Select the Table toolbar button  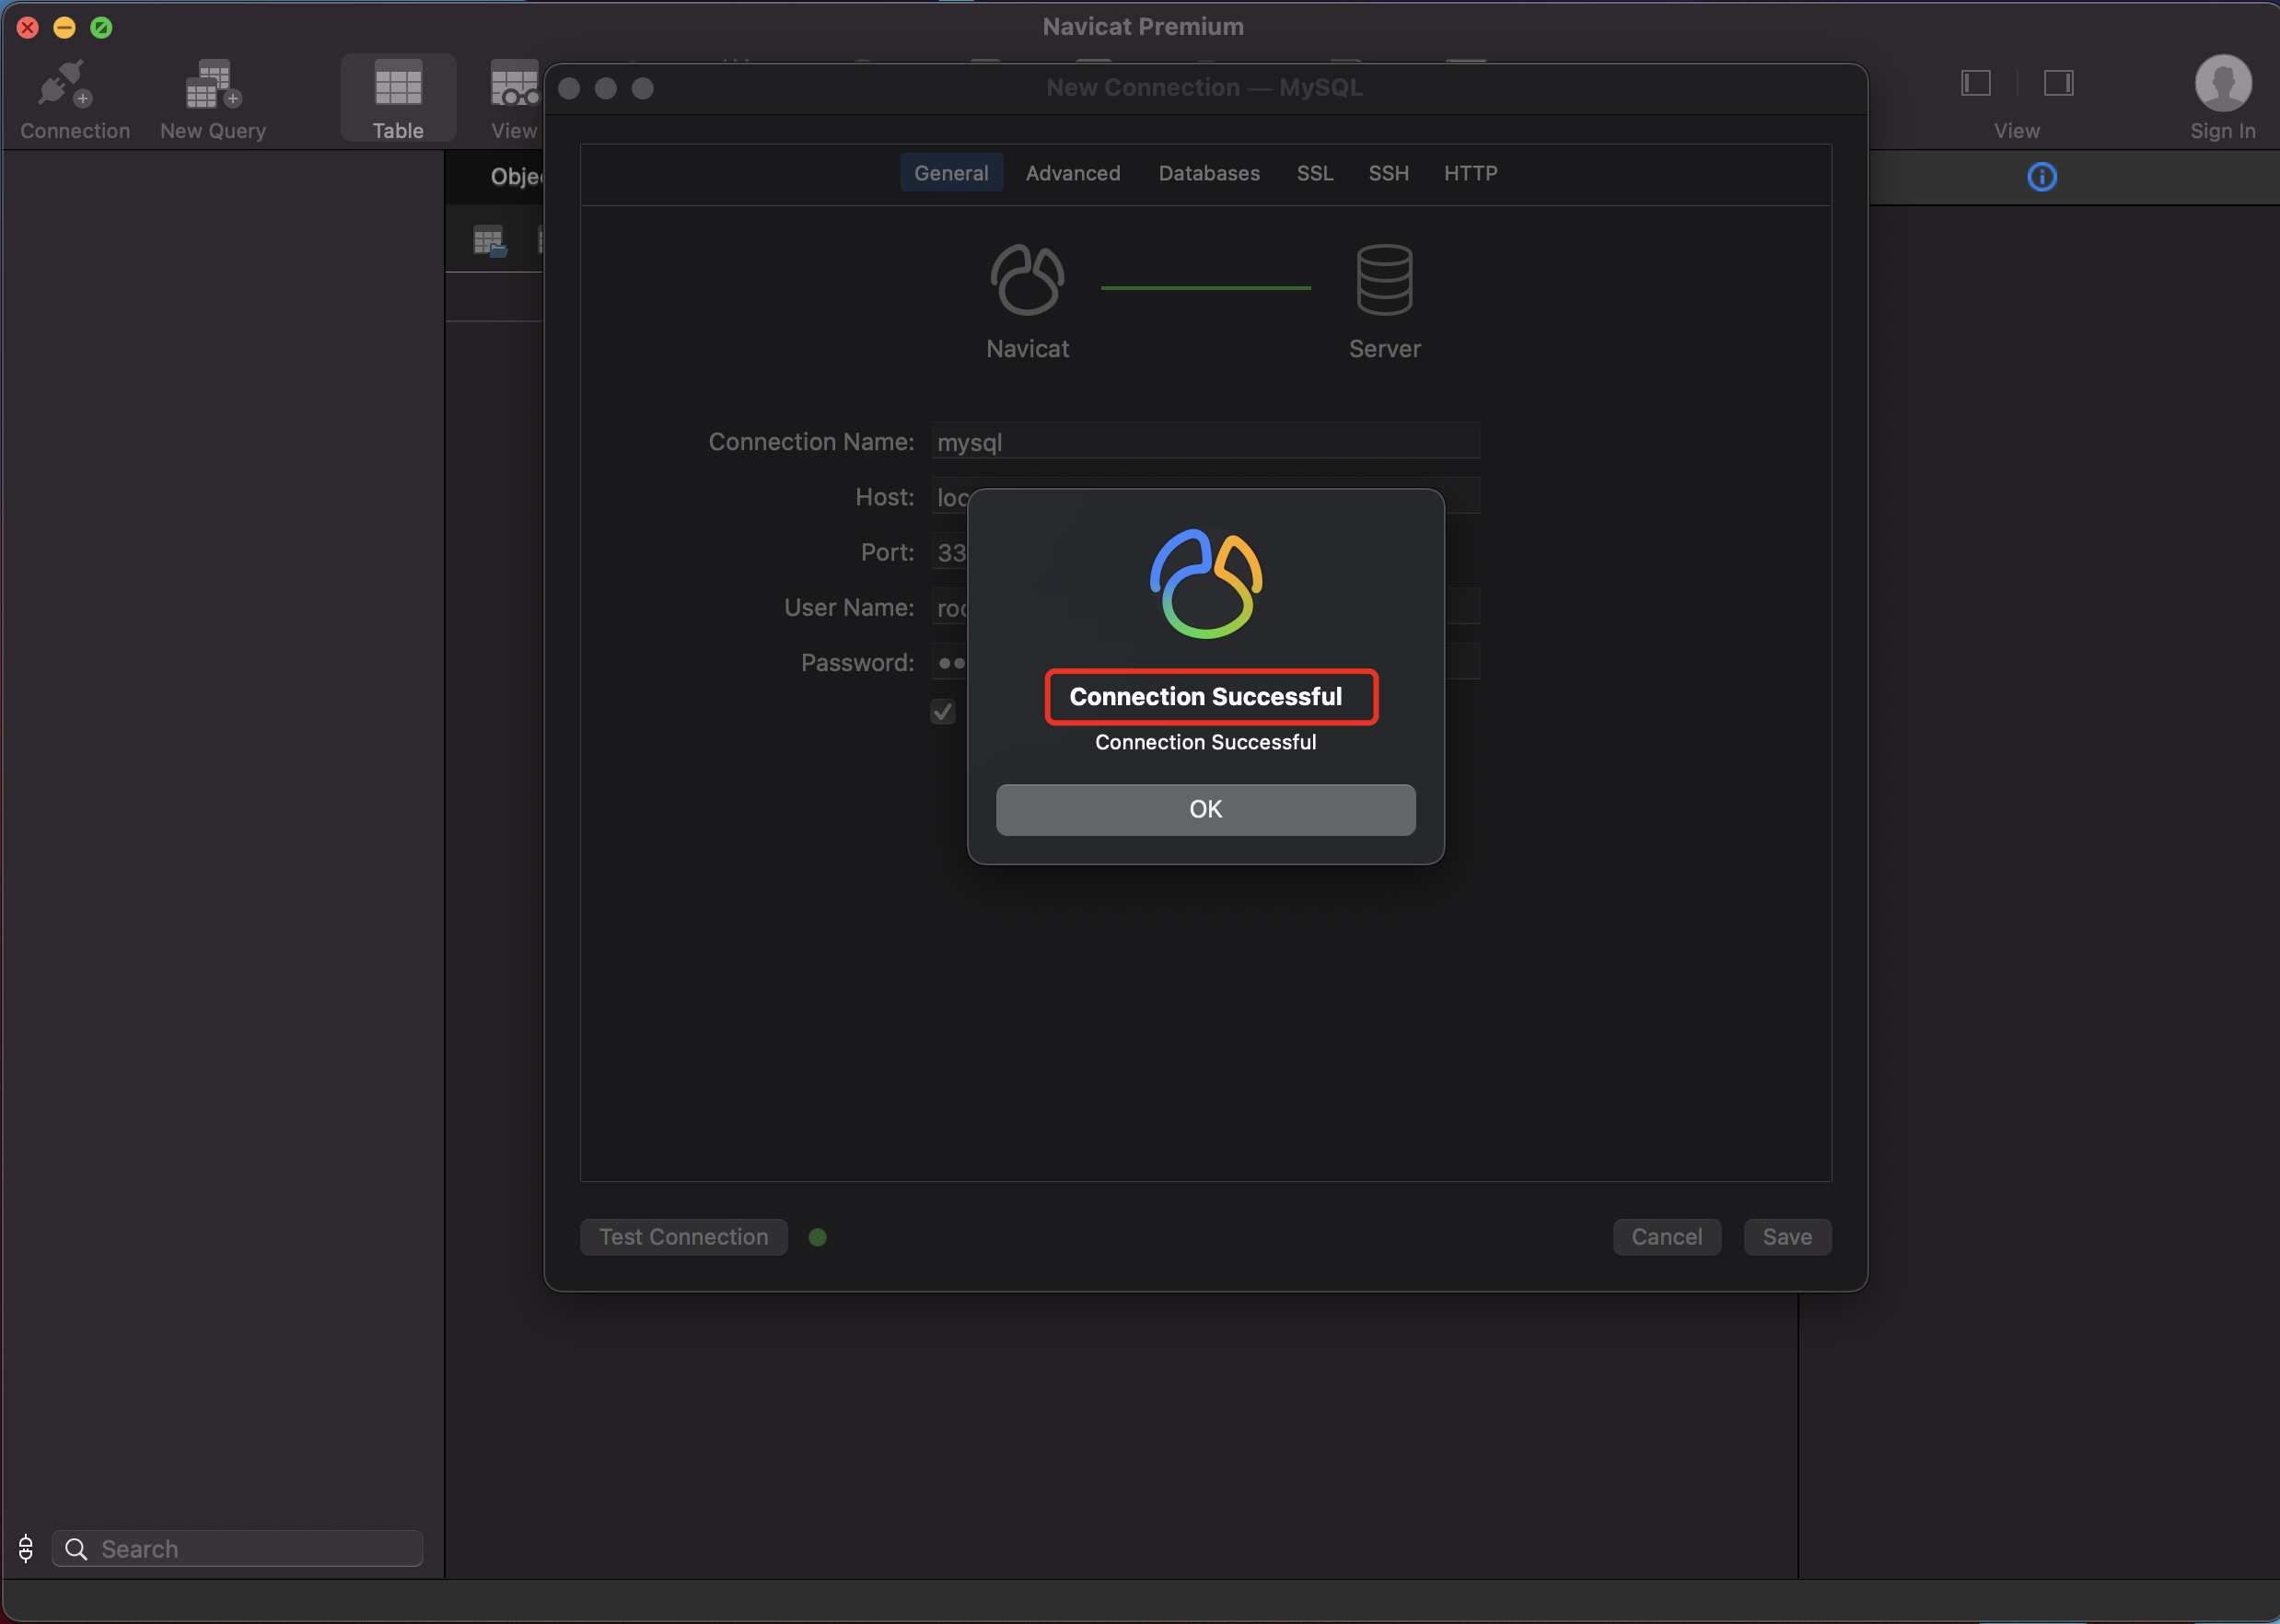coord(398,98)
